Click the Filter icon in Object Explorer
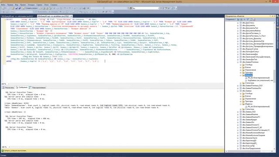 pyautogui.click(x=248, y=19)
